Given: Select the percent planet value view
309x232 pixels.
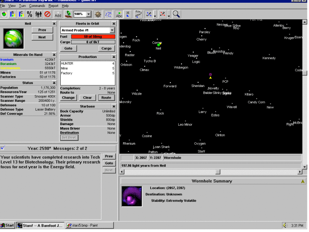Looking at the screenshot, I should pos(30,14).
